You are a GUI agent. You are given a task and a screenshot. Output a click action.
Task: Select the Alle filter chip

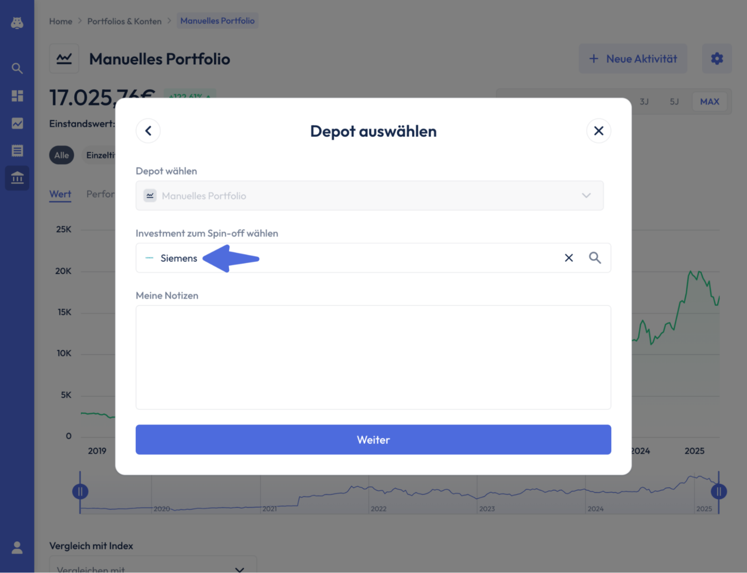pyautogui.click(x=62, y=155)
